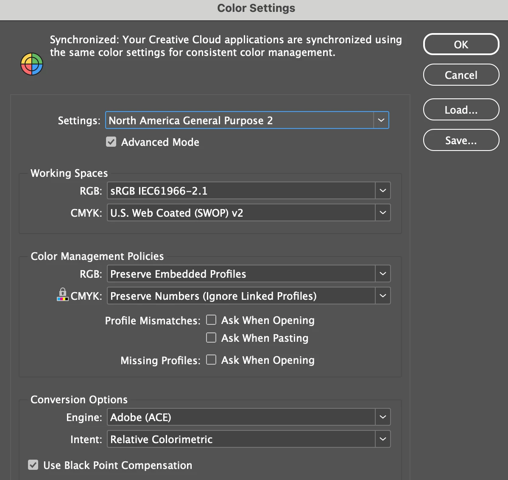The image size is (508, 480).
Task: Uncheck Use Black Point Compensation
Action: click(33, 465)
